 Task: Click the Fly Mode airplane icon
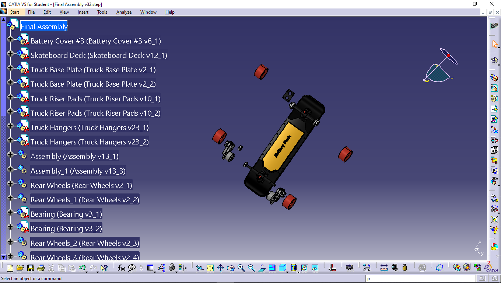(x=200, y=268)
